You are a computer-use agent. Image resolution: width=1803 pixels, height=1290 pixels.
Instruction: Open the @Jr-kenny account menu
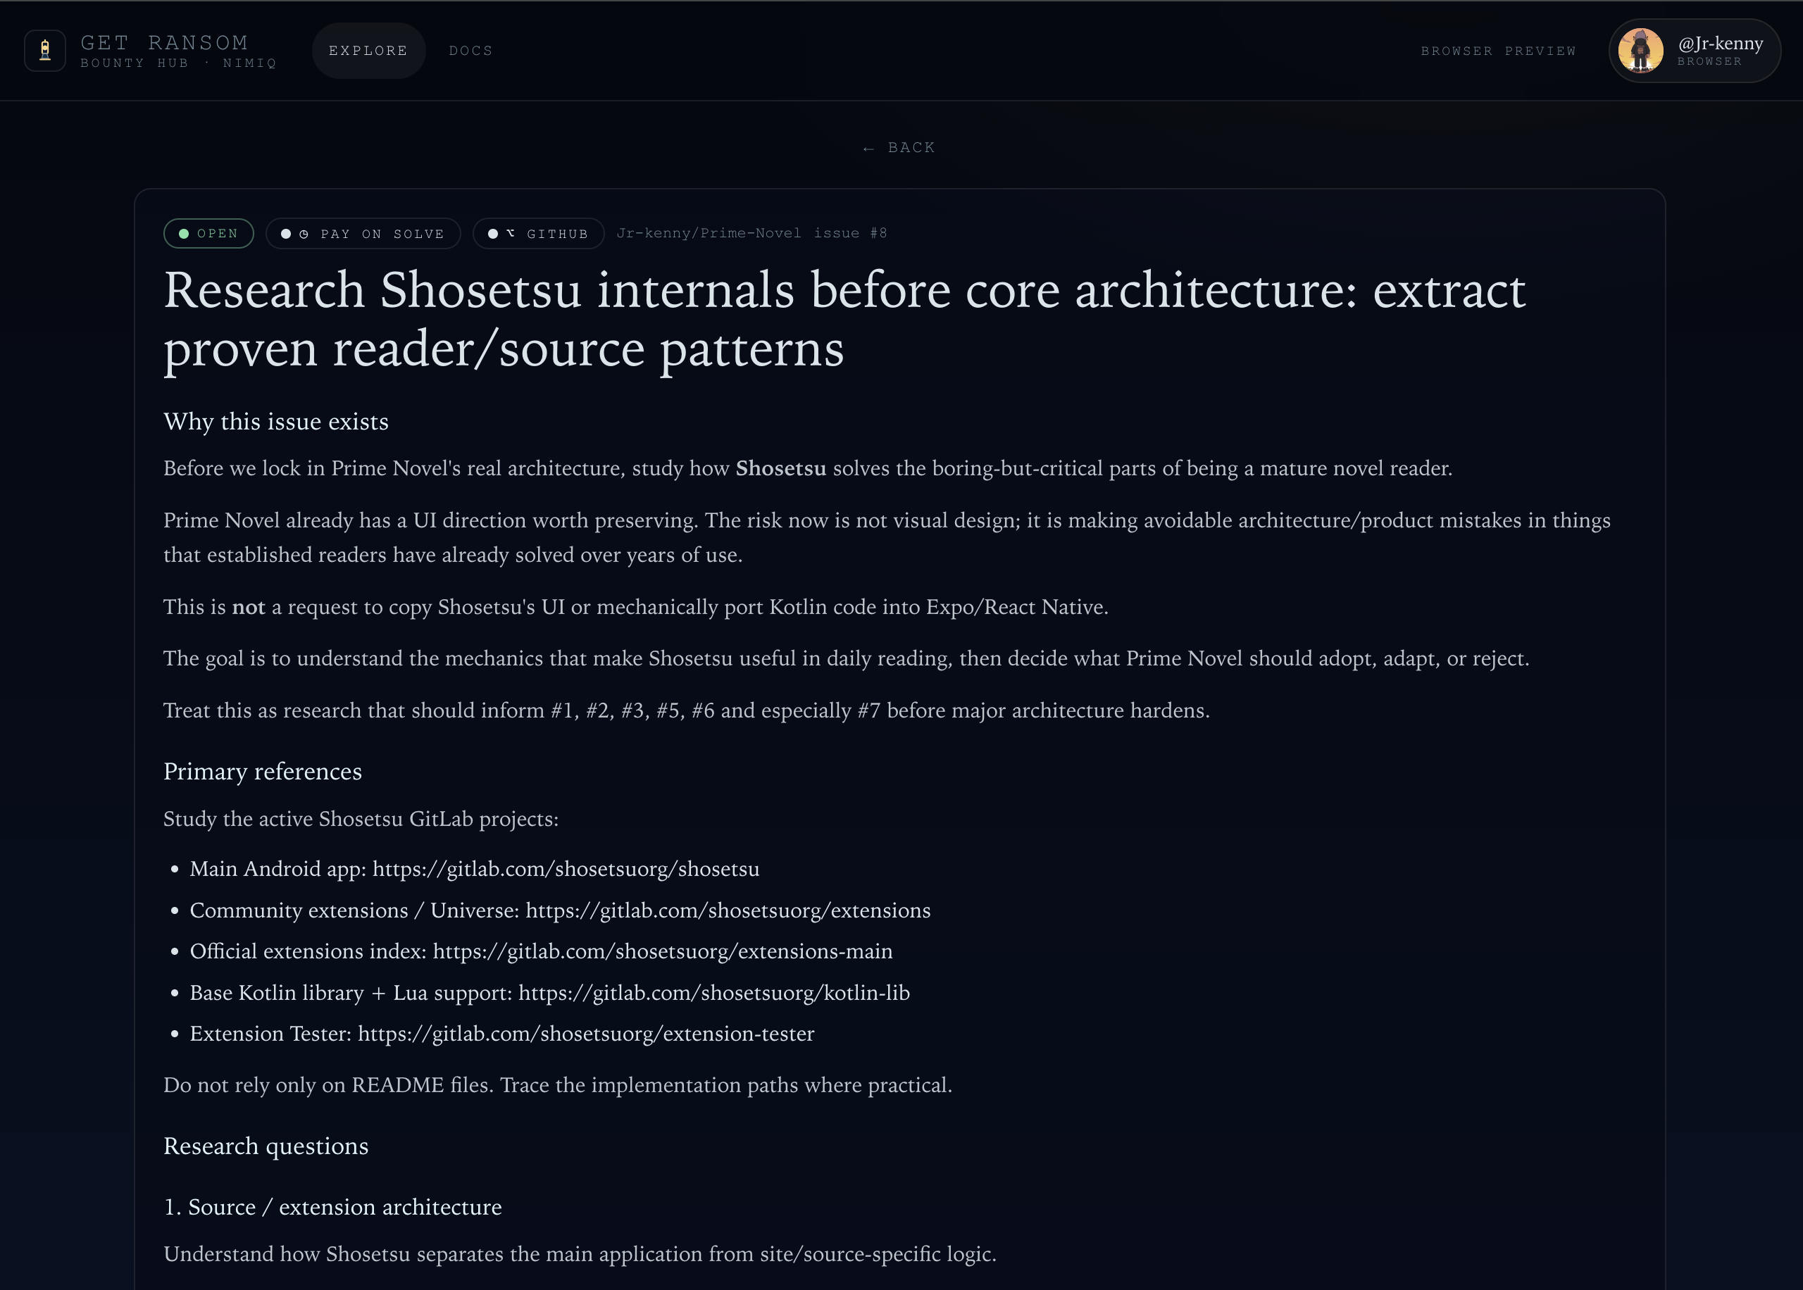(x=1694, y=50)
